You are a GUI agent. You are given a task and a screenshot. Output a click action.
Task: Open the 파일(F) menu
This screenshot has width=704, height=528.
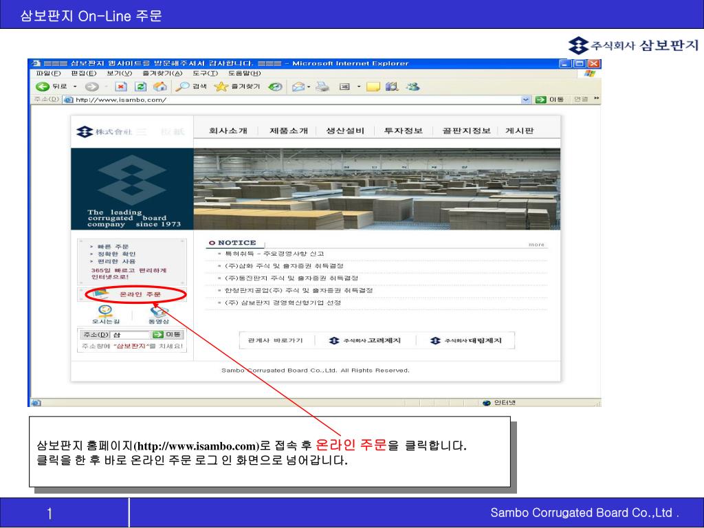48,73
